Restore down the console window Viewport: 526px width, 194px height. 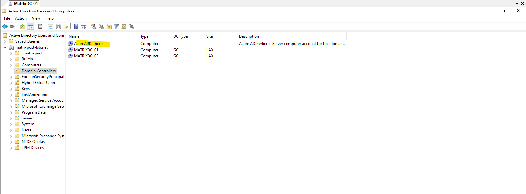[504, 11]
